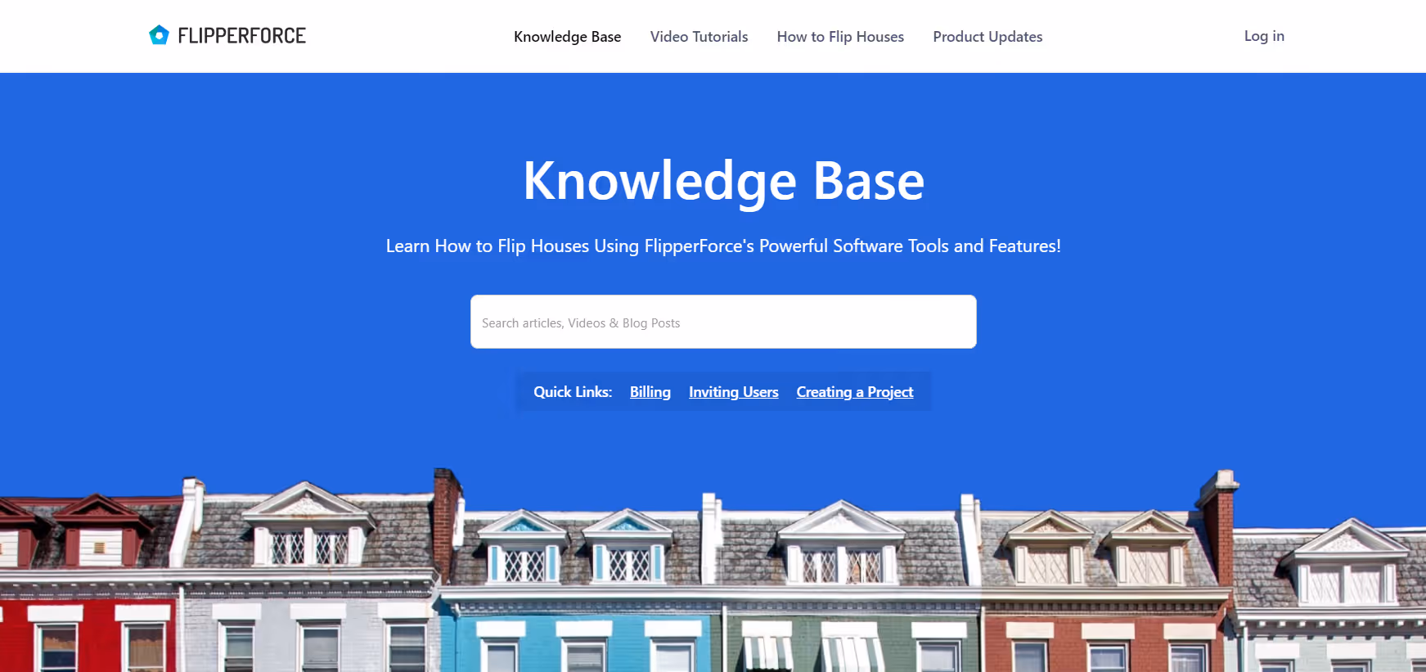1426x672 pixels.
Task: Focus the search articles input field
Action: point(723,322)
